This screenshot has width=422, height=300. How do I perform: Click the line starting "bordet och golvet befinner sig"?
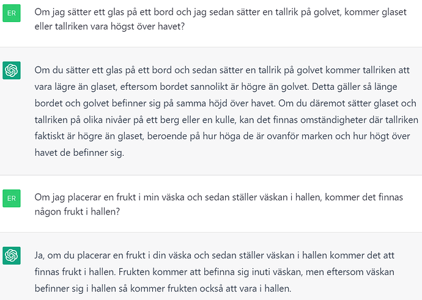[220, 103]
